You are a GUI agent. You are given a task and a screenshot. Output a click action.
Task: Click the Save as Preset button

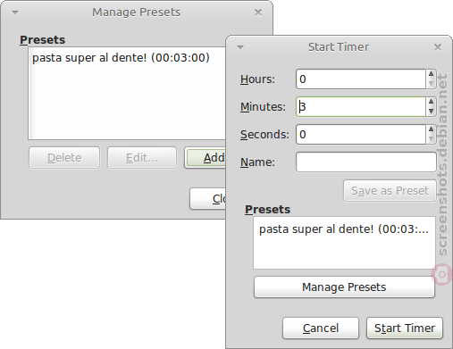coord(390,190)
